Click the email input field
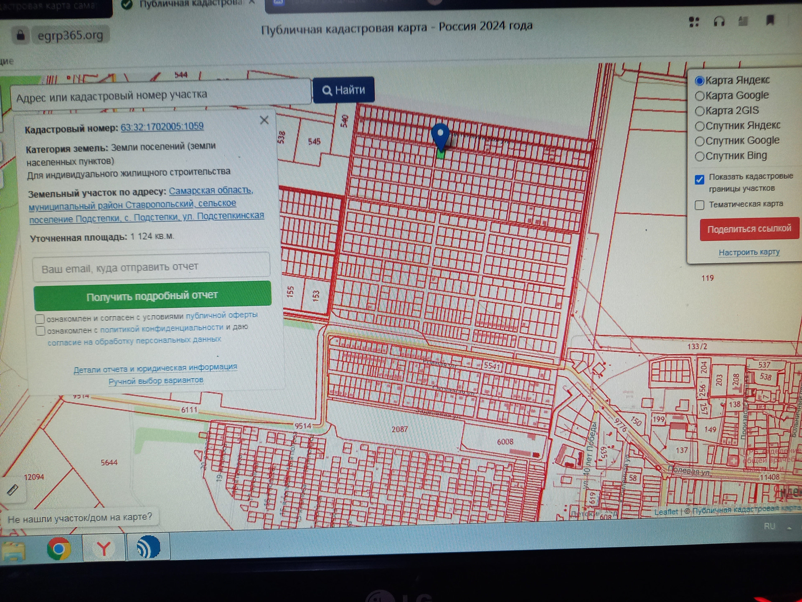This screenshot has height=602, width=802. 151,267
